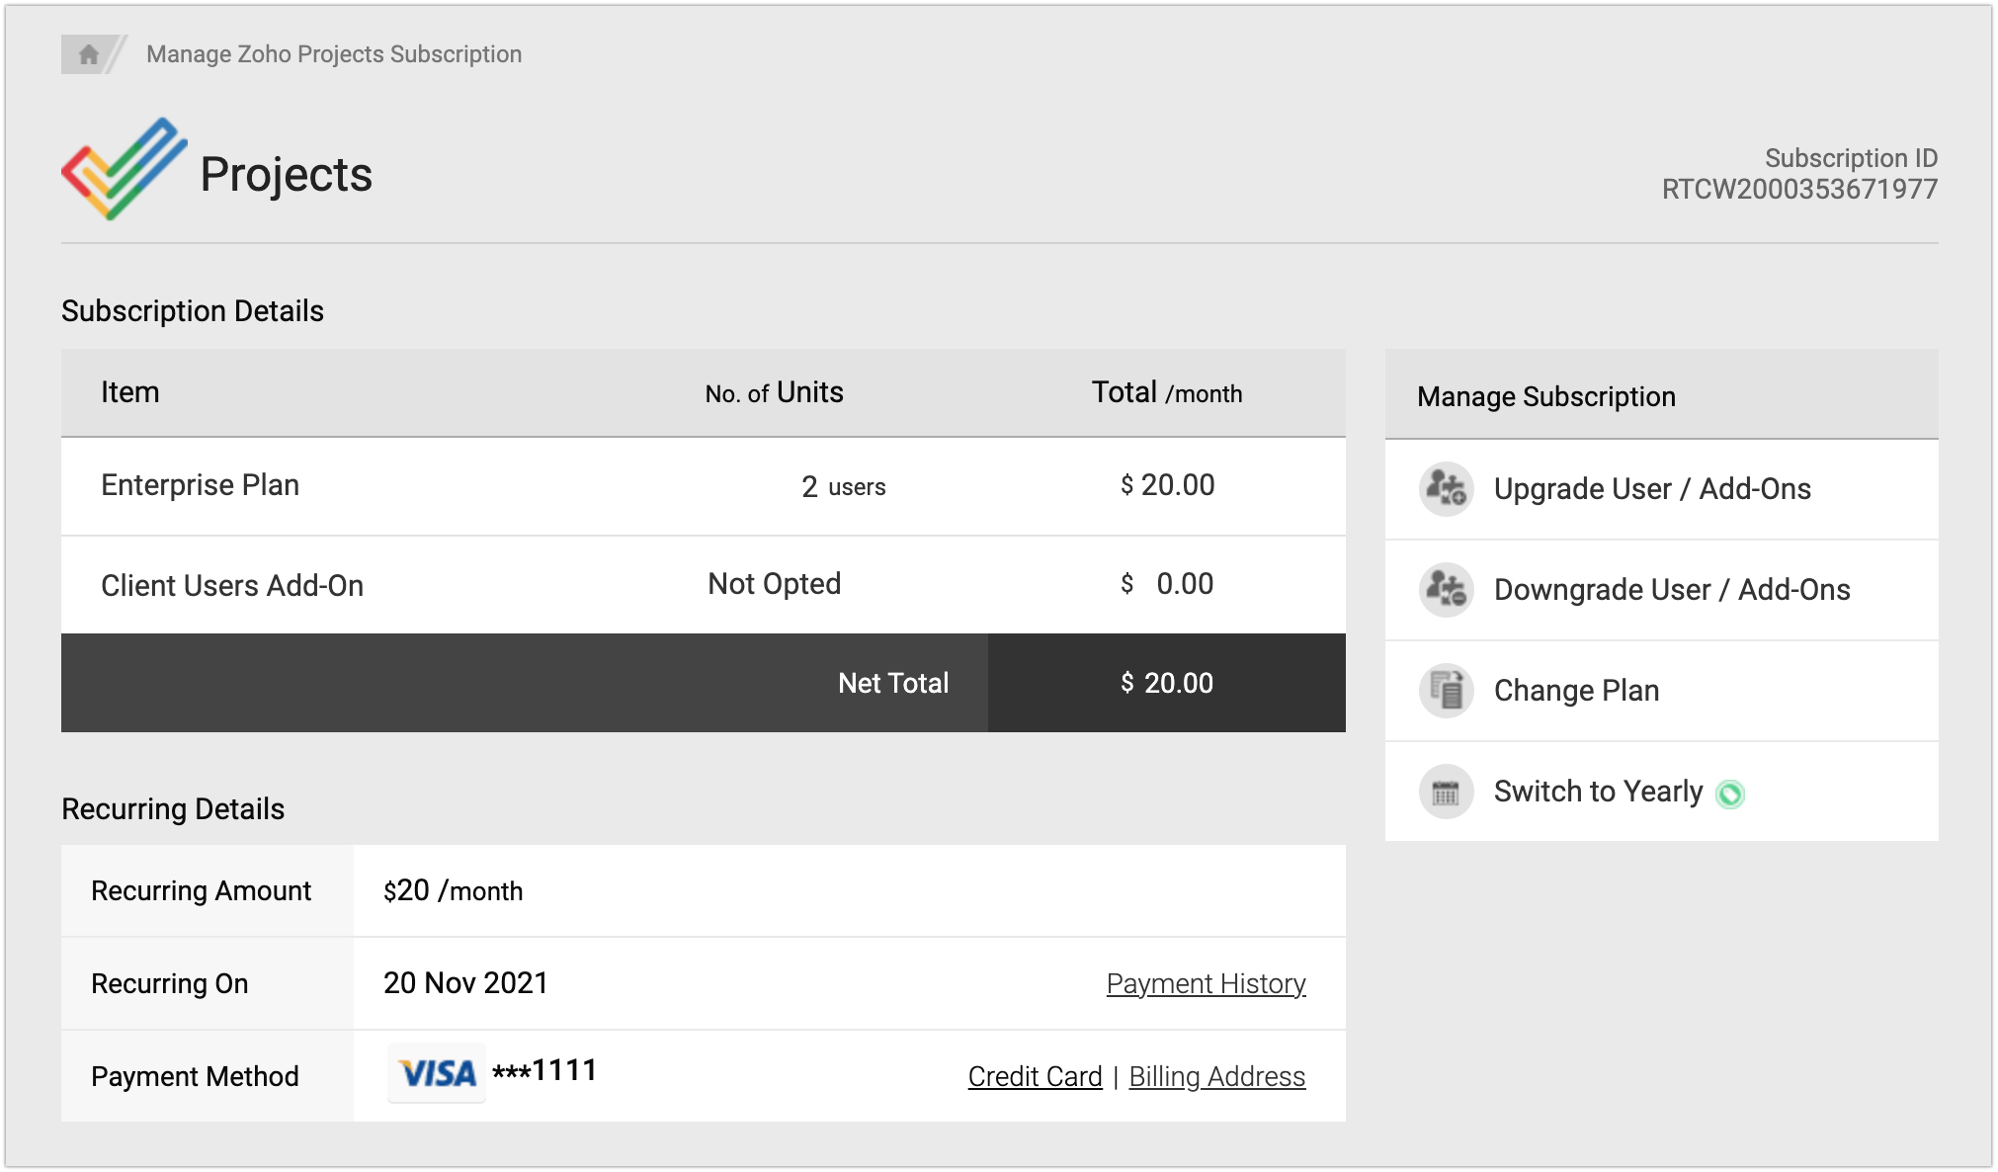Click the Enterprise Plan row label
This screenshot has width=1998, height=1172.
(x=200, y=485)
